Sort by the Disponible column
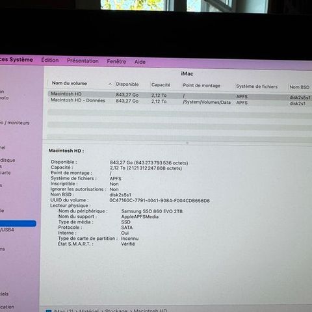 (127, 84)
